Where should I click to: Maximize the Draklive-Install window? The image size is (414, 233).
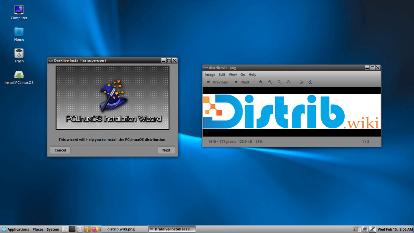point(169,60)
